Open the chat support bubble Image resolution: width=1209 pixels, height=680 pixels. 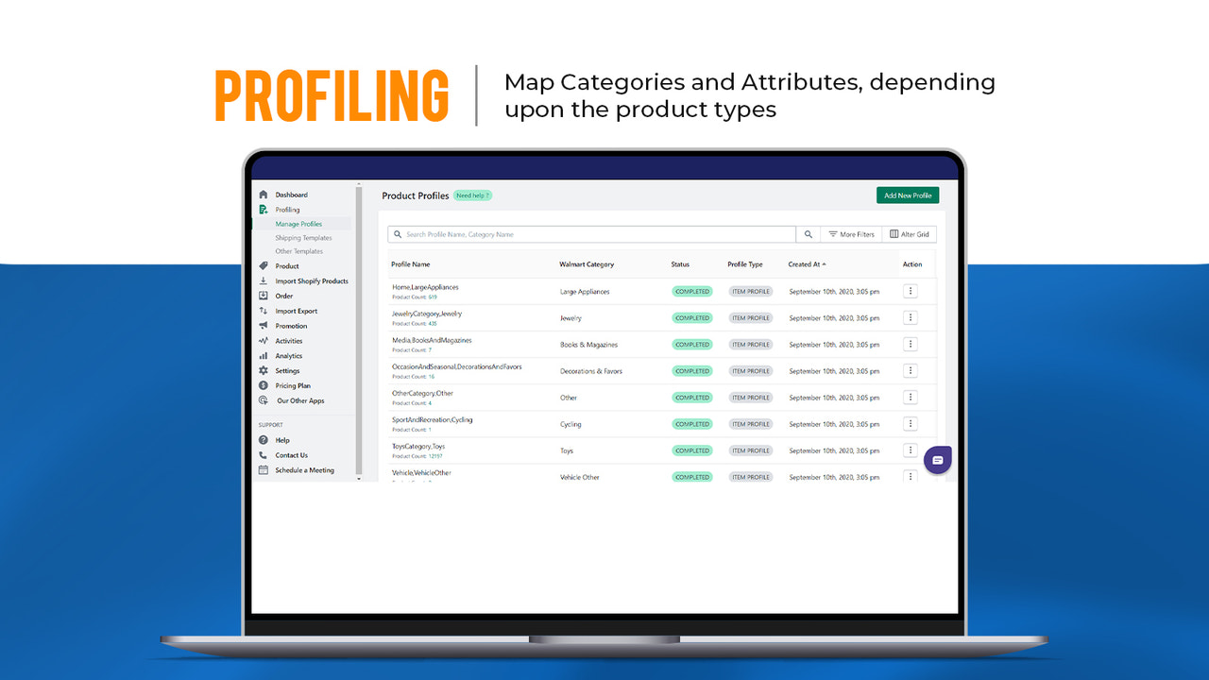pyautogui.click(x=936, y=459)
